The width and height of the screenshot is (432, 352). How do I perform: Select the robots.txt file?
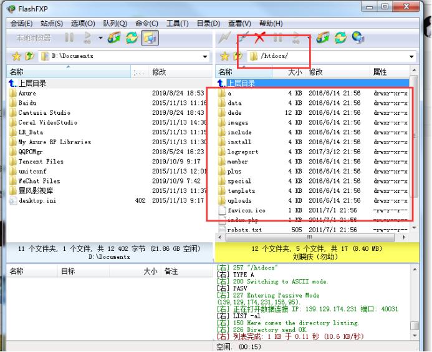(244, 230)
